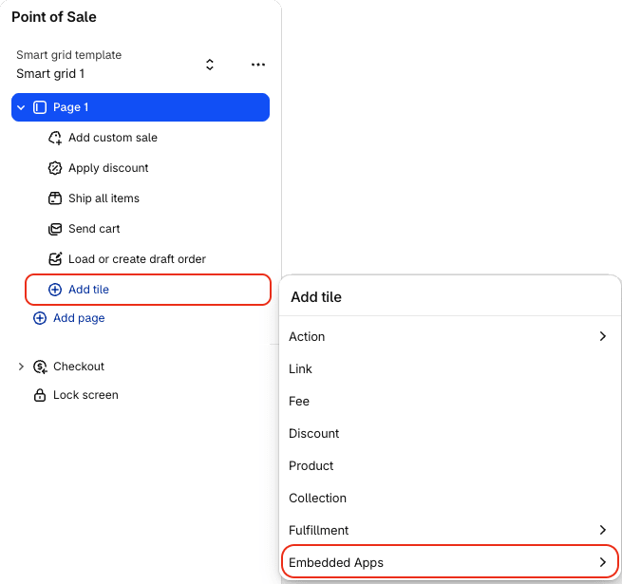622x584 pixels.
Task: Click the Add custom sale icon
Action: pyautogui.click(x=55, y=138)
